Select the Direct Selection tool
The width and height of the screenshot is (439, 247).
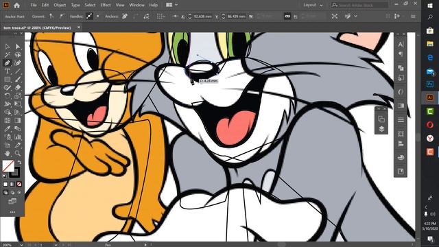18,47
